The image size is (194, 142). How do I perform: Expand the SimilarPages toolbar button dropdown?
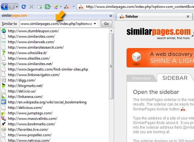point(74,6)
